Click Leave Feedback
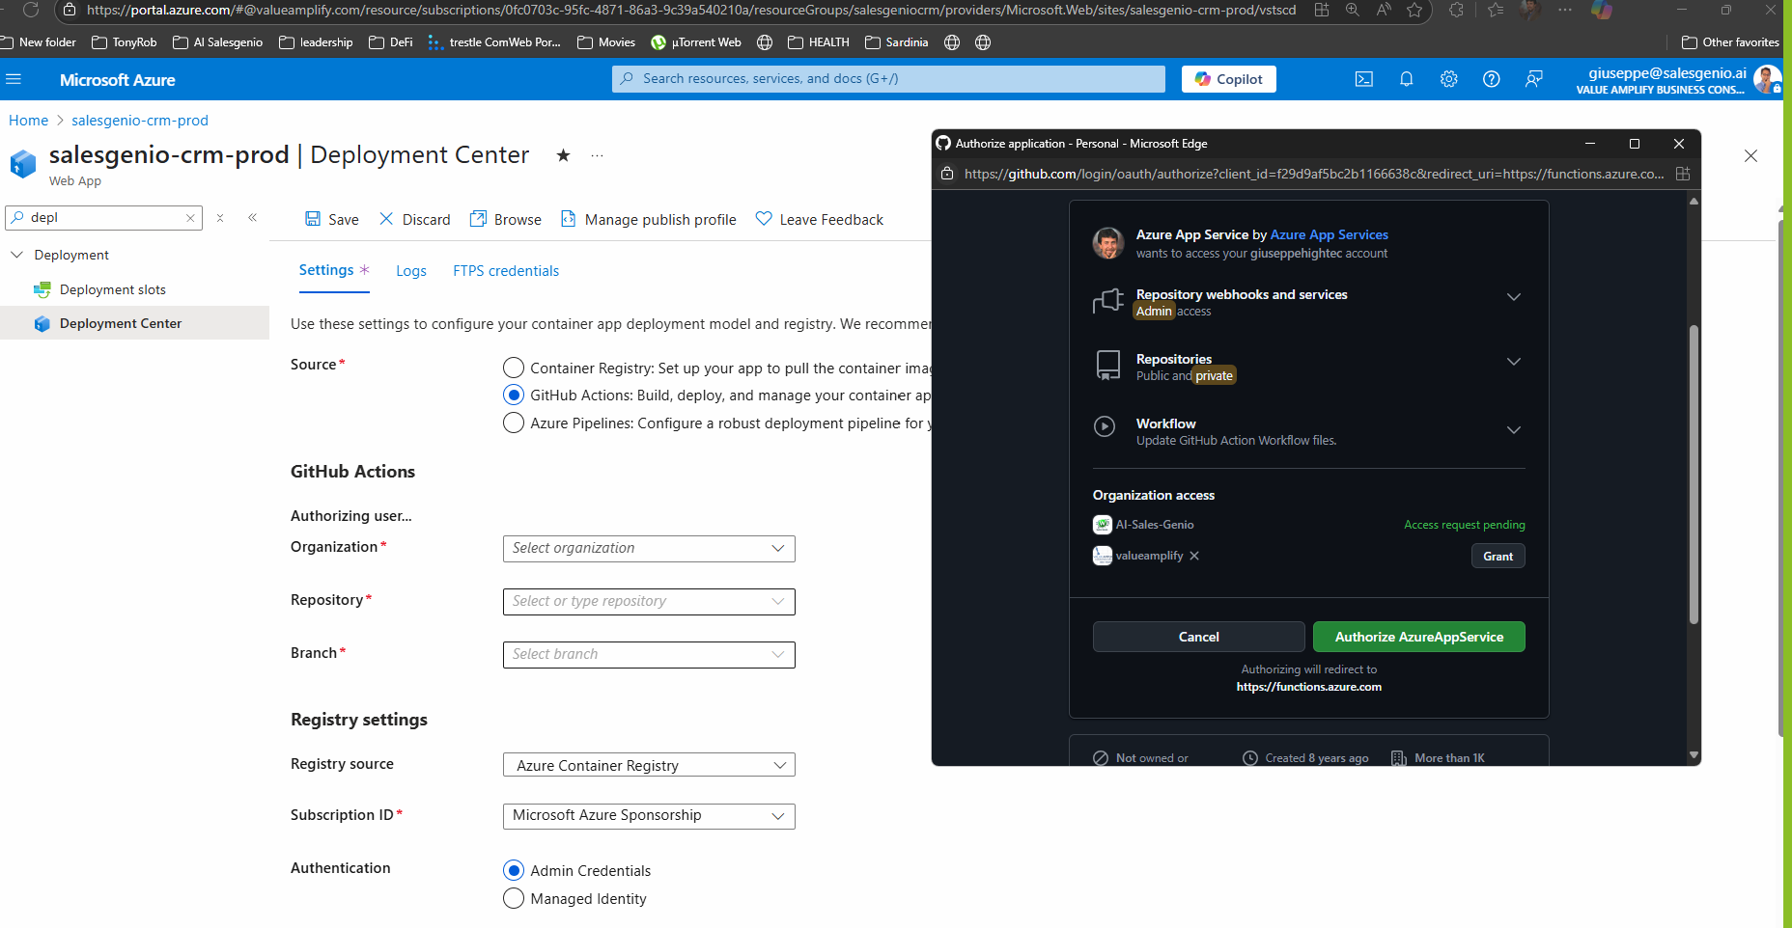This screenshot has width=1792, height=928. (x=820, y=220)
